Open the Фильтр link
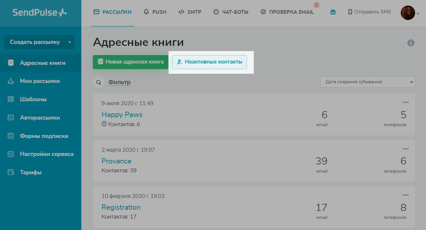 click(119, 82)
